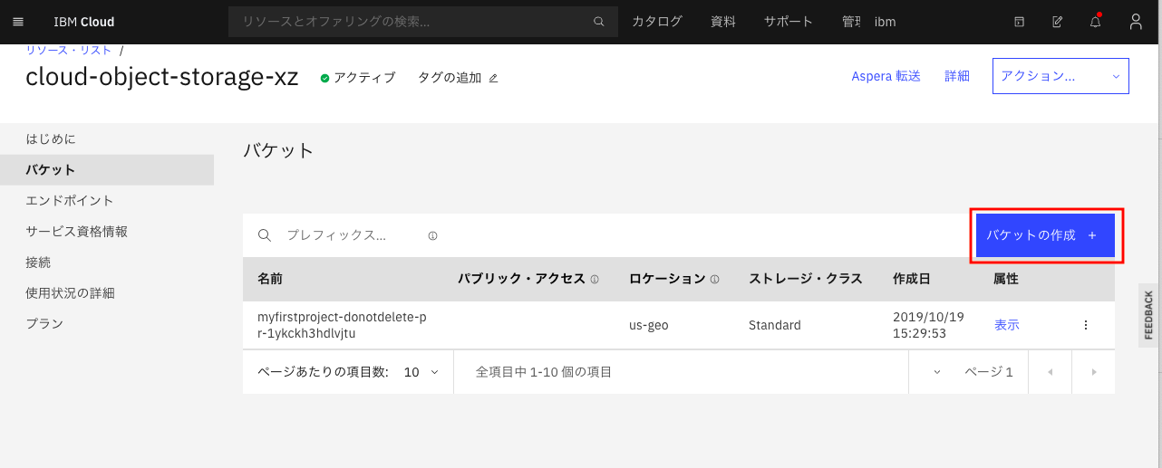This screenshot has width=1162, height=468.
Task: Click the バケットの作成 button
Action: coord(1045,235)
